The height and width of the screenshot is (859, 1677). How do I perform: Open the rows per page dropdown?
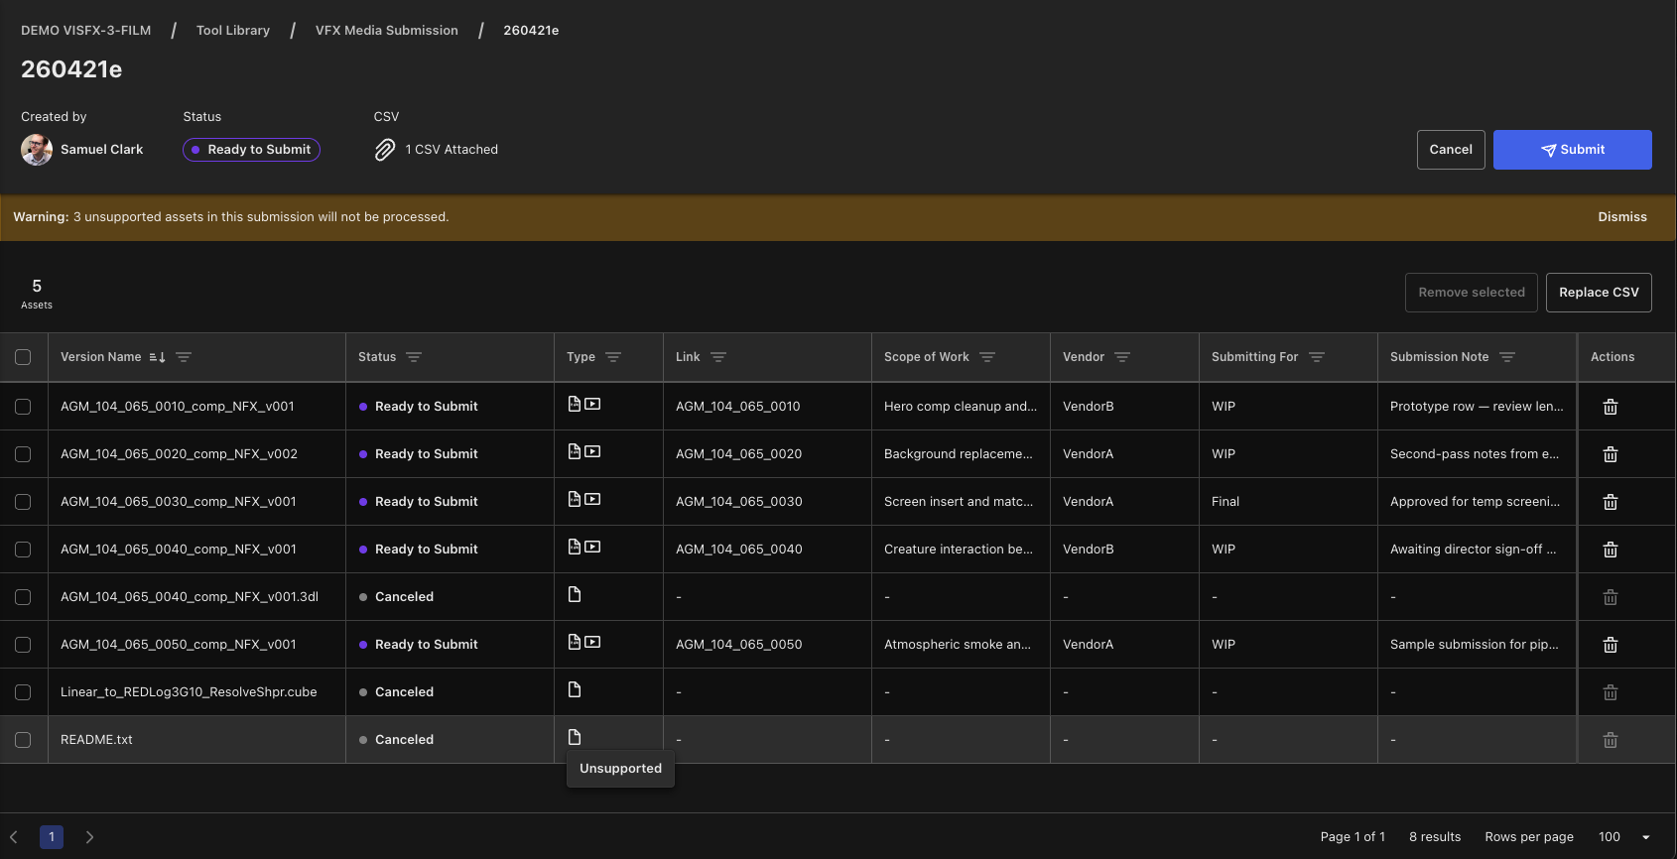click(x=1624, y=837)
